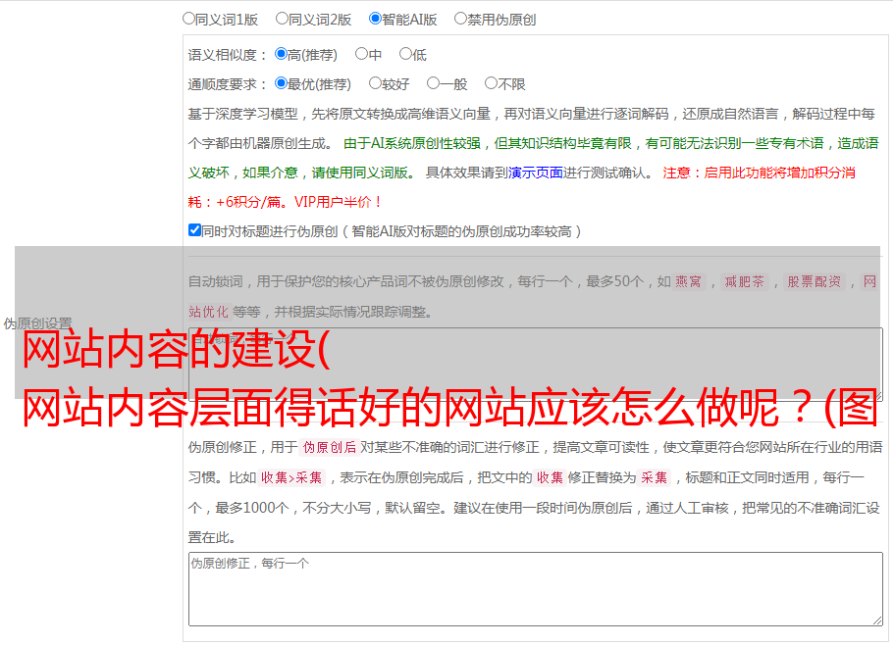
Task: Set 语义相似度 to 中
Action: [x=361, y=54]
